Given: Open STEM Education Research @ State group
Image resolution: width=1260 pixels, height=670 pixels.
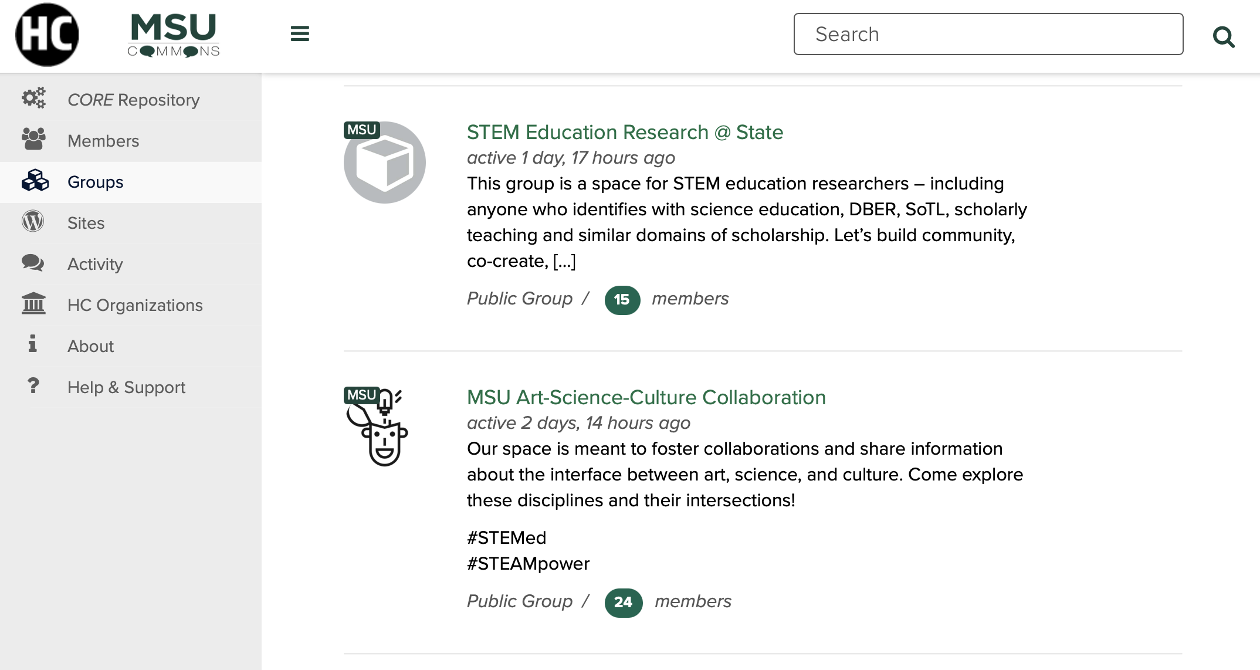Looking at the screenshot, I should [x=624, y=133].
